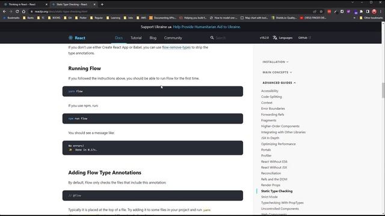Open the Strict Mode guide

[x=269, y=197]
